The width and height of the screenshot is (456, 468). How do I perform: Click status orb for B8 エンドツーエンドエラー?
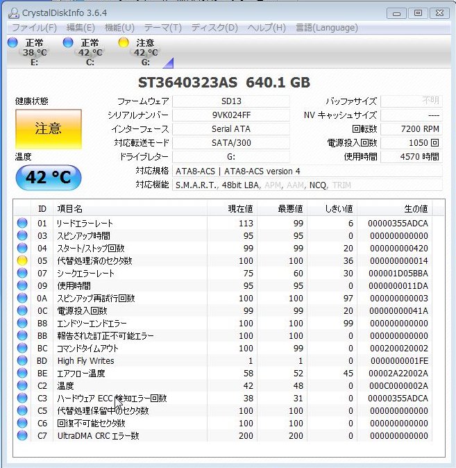pos(22,323)
